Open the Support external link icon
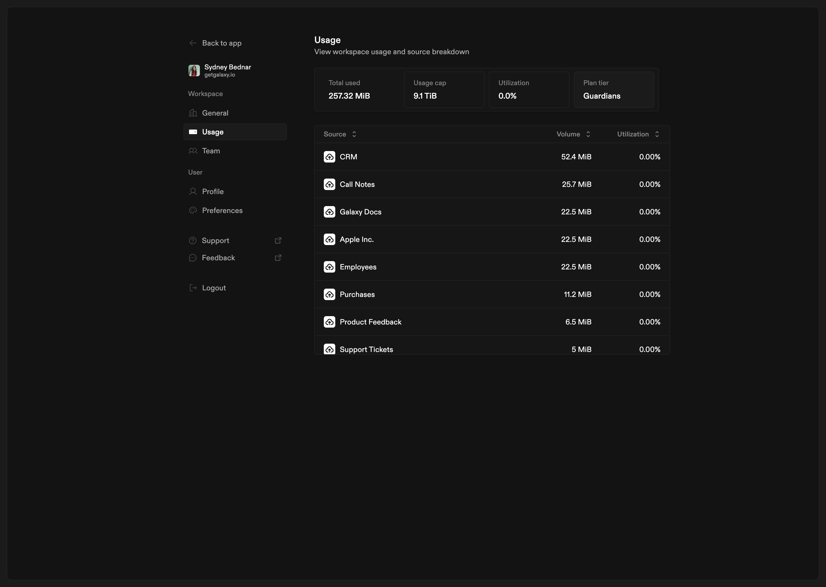Image resolution: width=826 pixels, height=587 pixels. [278, 240]
